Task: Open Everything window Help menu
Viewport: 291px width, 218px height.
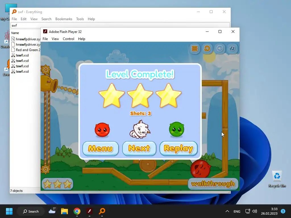Action: (91, 19)
